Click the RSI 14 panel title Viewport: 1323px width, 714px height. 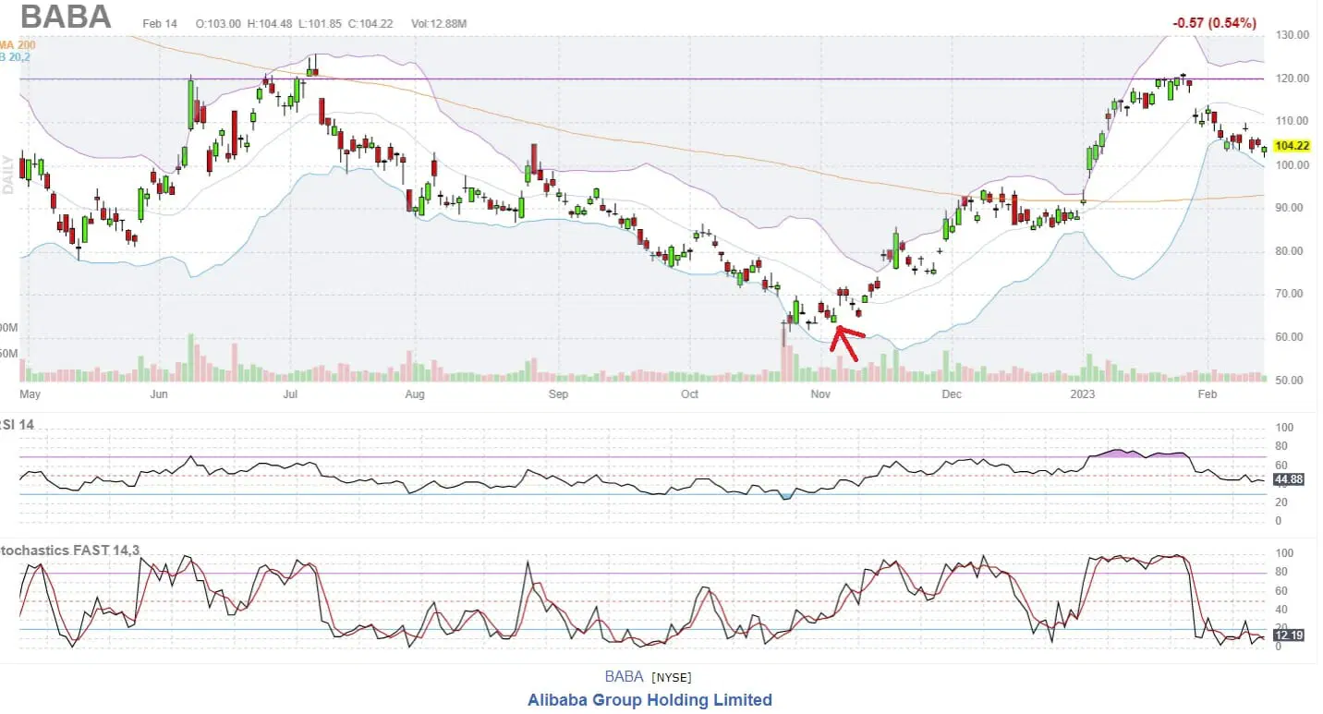17,425
